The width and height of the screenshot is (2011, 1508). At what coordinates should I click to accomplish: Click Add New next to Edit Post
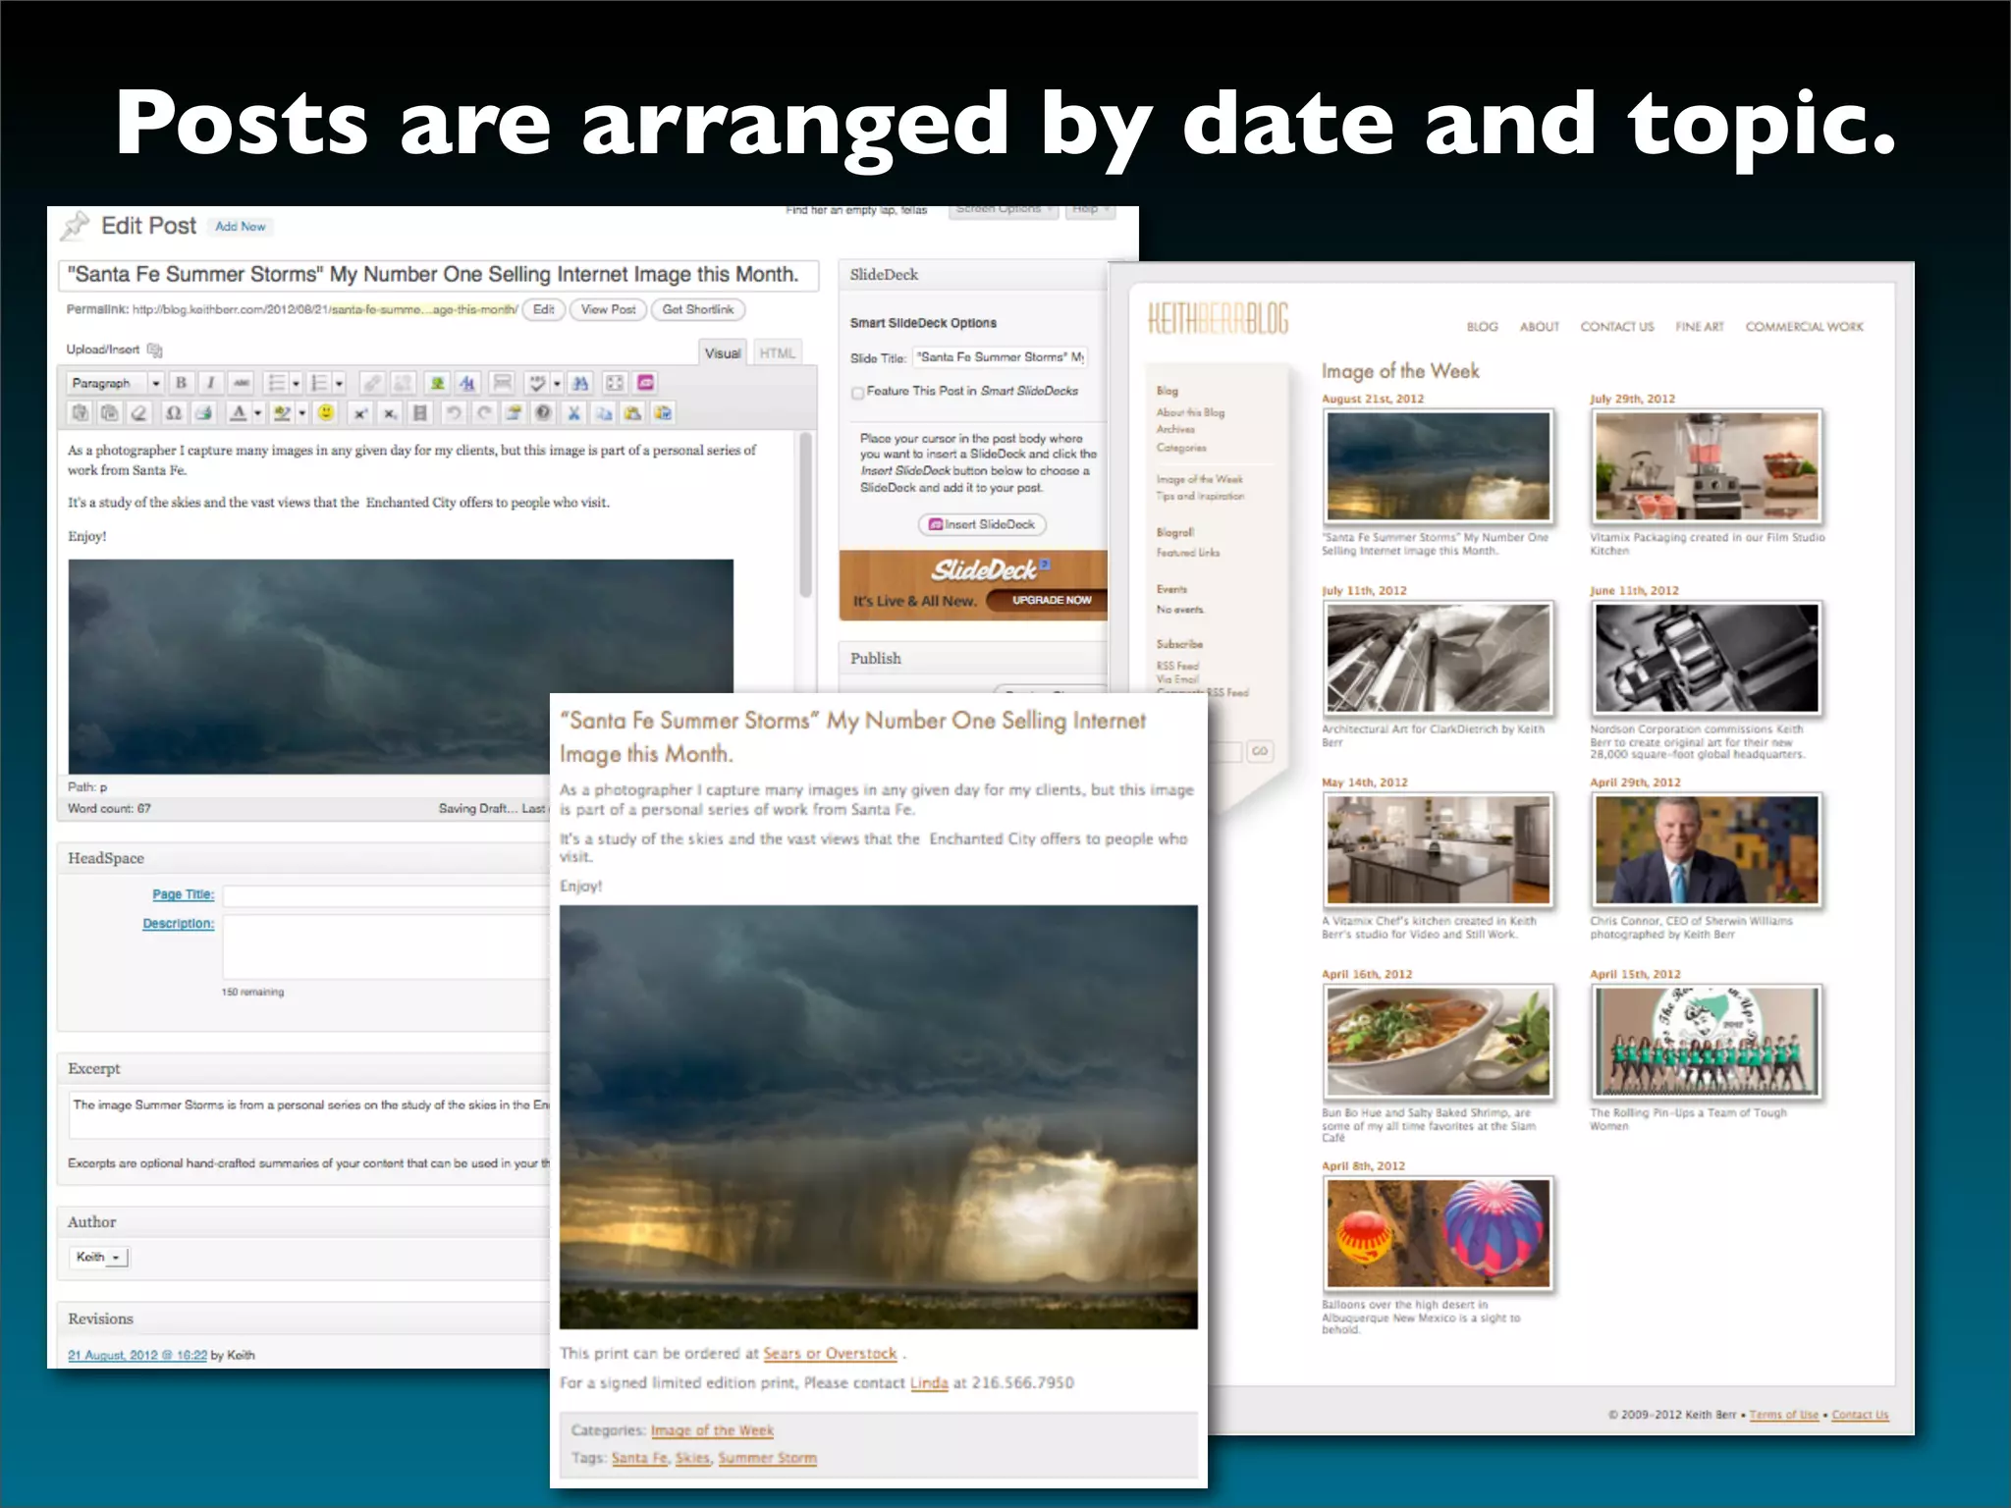click(240, 226)
